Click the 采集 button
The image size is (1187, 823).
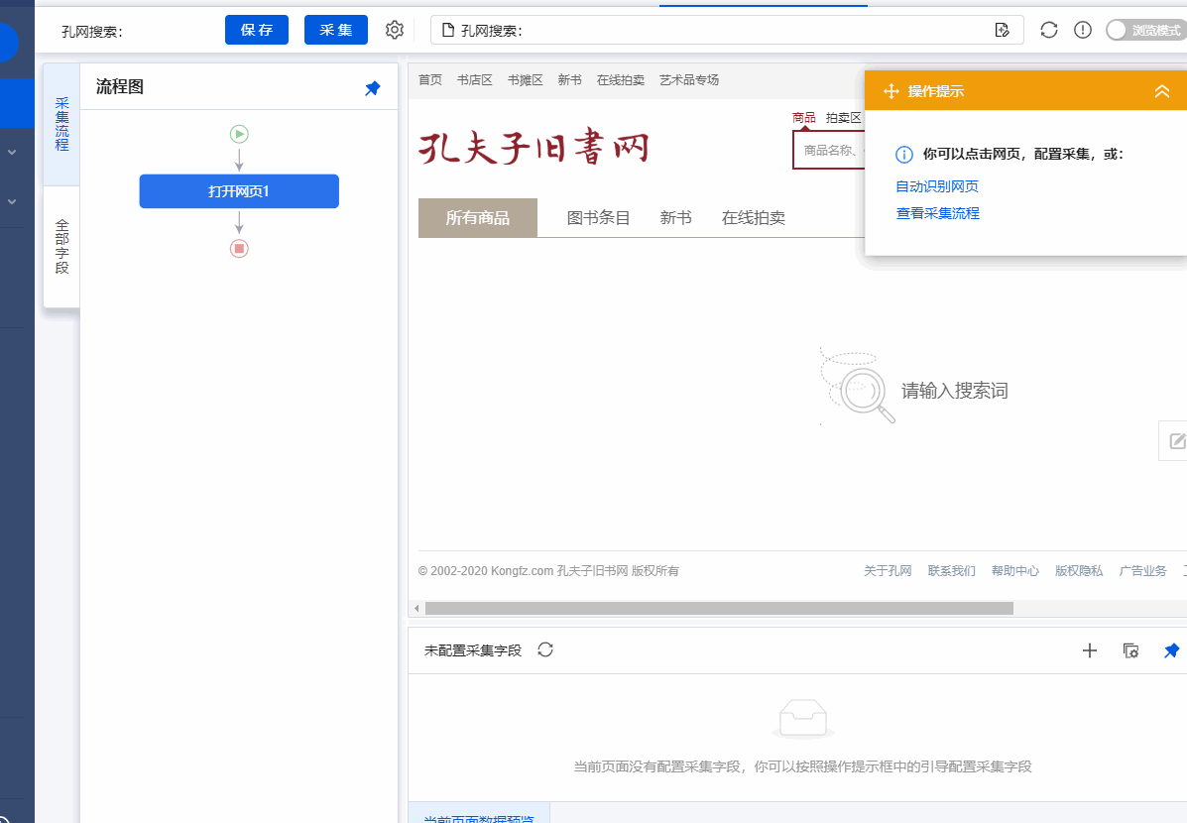tap(336, 31)
